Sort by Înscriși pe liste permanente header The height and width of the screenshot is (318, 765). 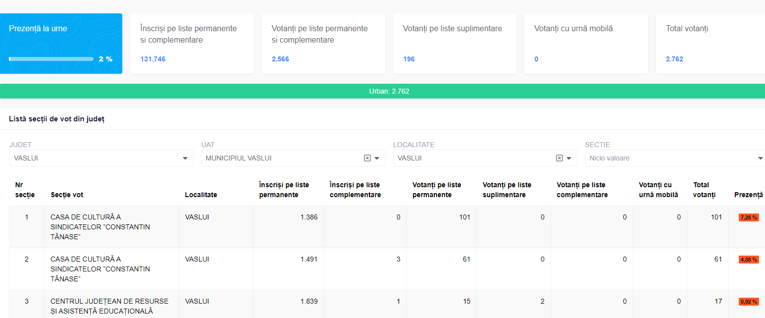pyautogui.click(x=284, y=190)
